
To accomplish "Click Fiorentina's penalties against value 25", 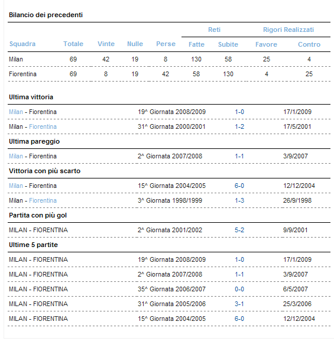I will point(309,74).
